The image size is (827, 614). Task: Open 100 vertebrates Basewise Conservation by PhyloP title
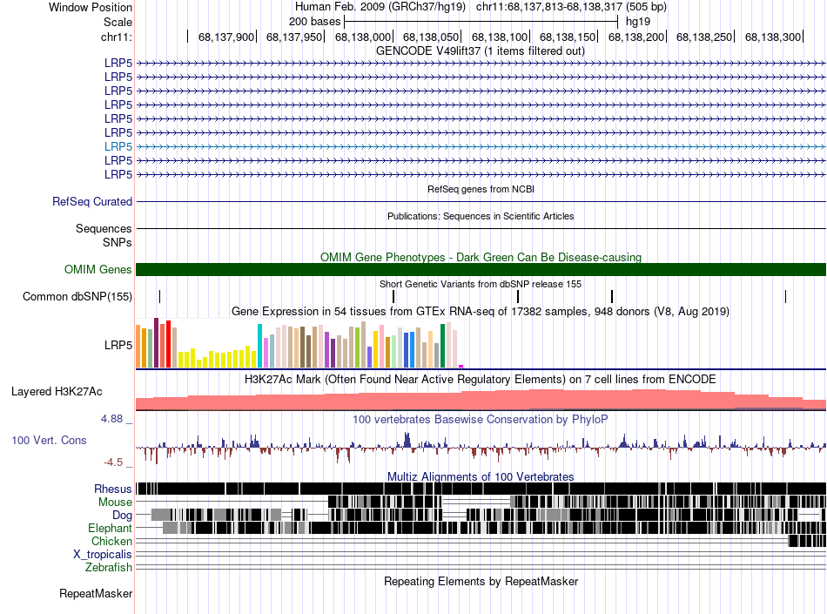coord(481,420)
